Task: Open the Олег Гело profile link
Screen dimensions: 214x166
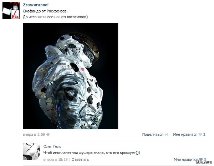Action: [x=52, y=146]
